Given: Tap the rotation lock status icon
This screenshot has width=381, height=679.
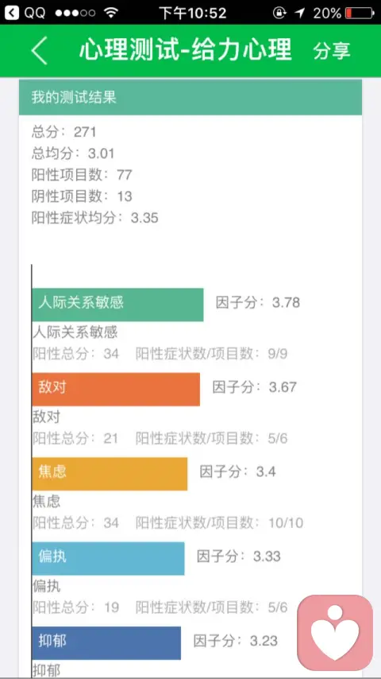Looking at the screenshot, I should (x=279, y=13).
